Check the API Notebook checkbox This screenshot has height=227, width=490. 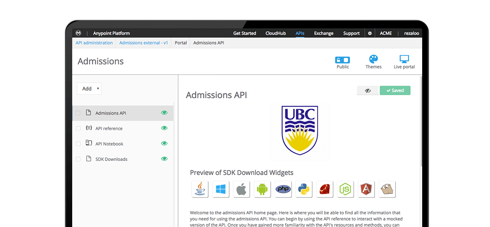click(x=78, y=144)
